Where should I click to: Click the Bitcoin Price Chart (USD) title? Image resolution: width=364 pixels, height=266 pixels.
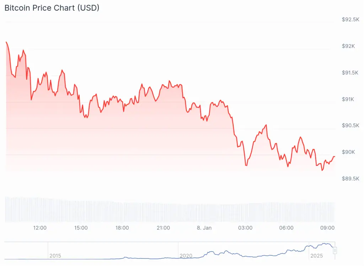52,8
